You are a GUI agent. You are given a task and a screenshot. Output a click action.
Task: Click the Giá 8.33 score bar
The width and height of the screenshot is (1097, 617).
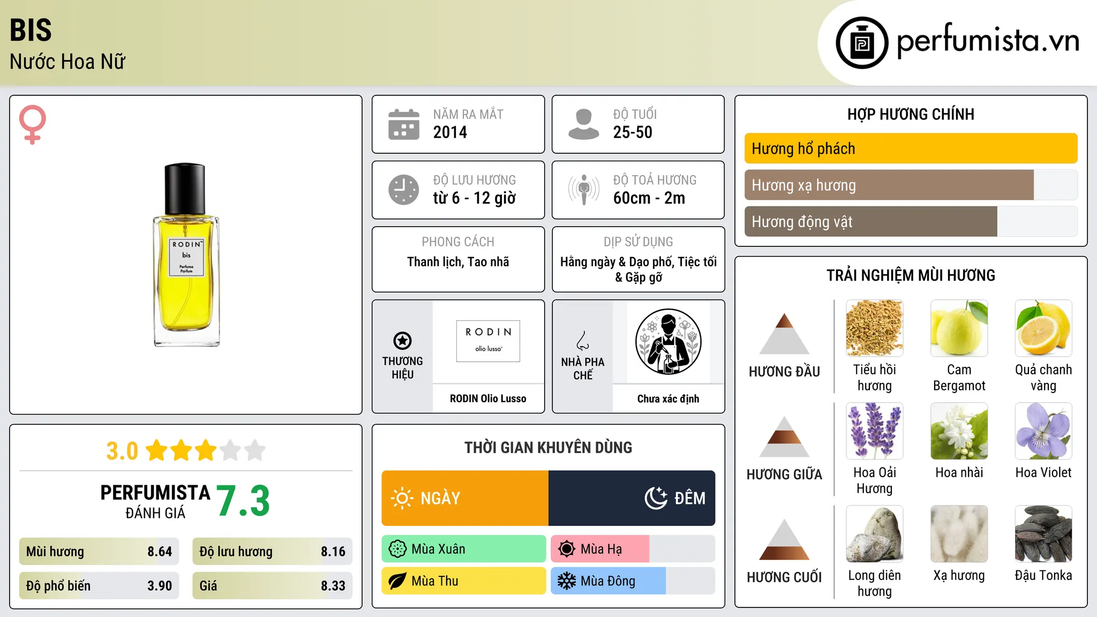(273, 586)
